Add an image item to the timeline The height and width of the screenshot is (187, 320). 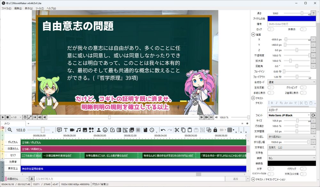coord(85,130)
